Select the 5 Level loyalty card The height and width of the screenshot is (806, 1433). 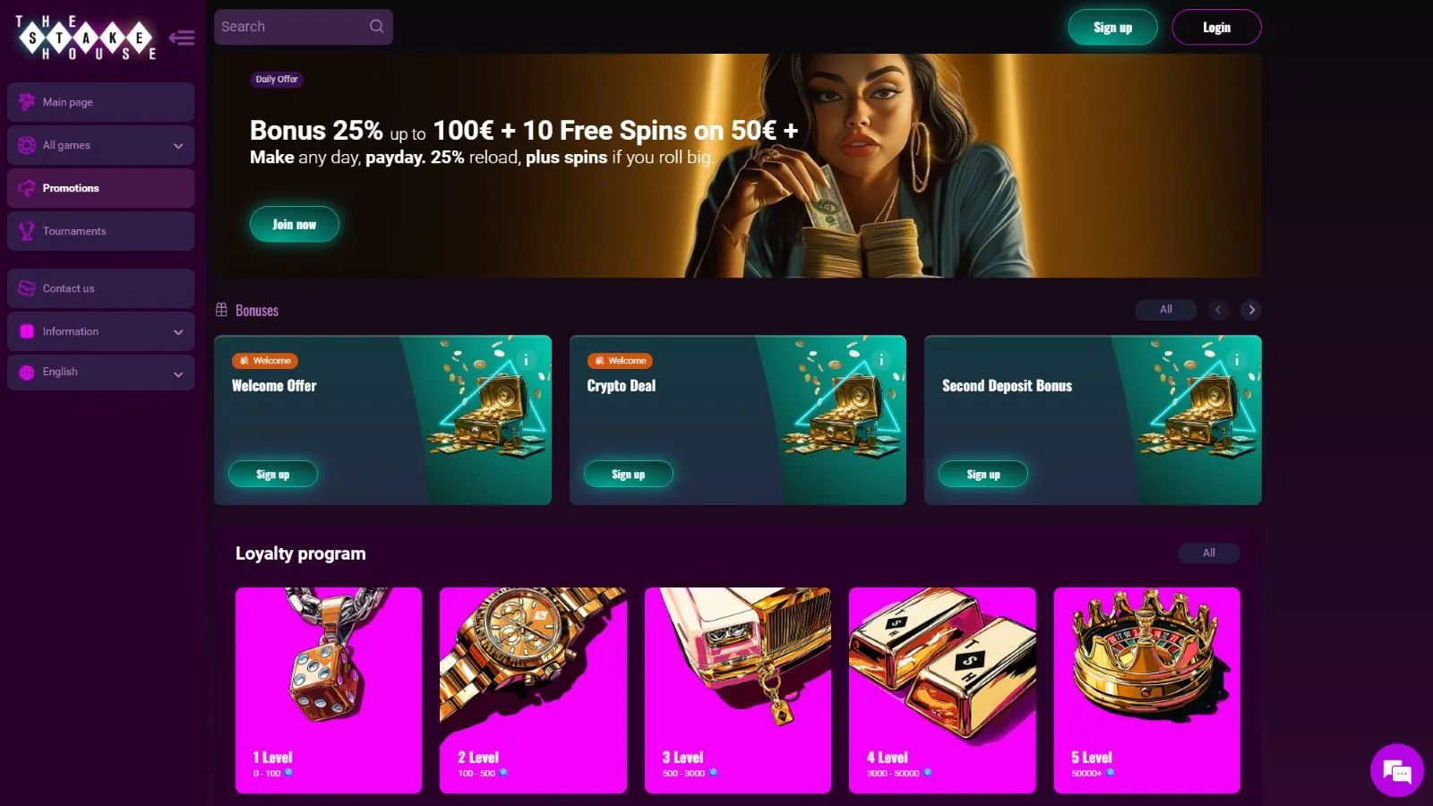(x=1146, y=690)
